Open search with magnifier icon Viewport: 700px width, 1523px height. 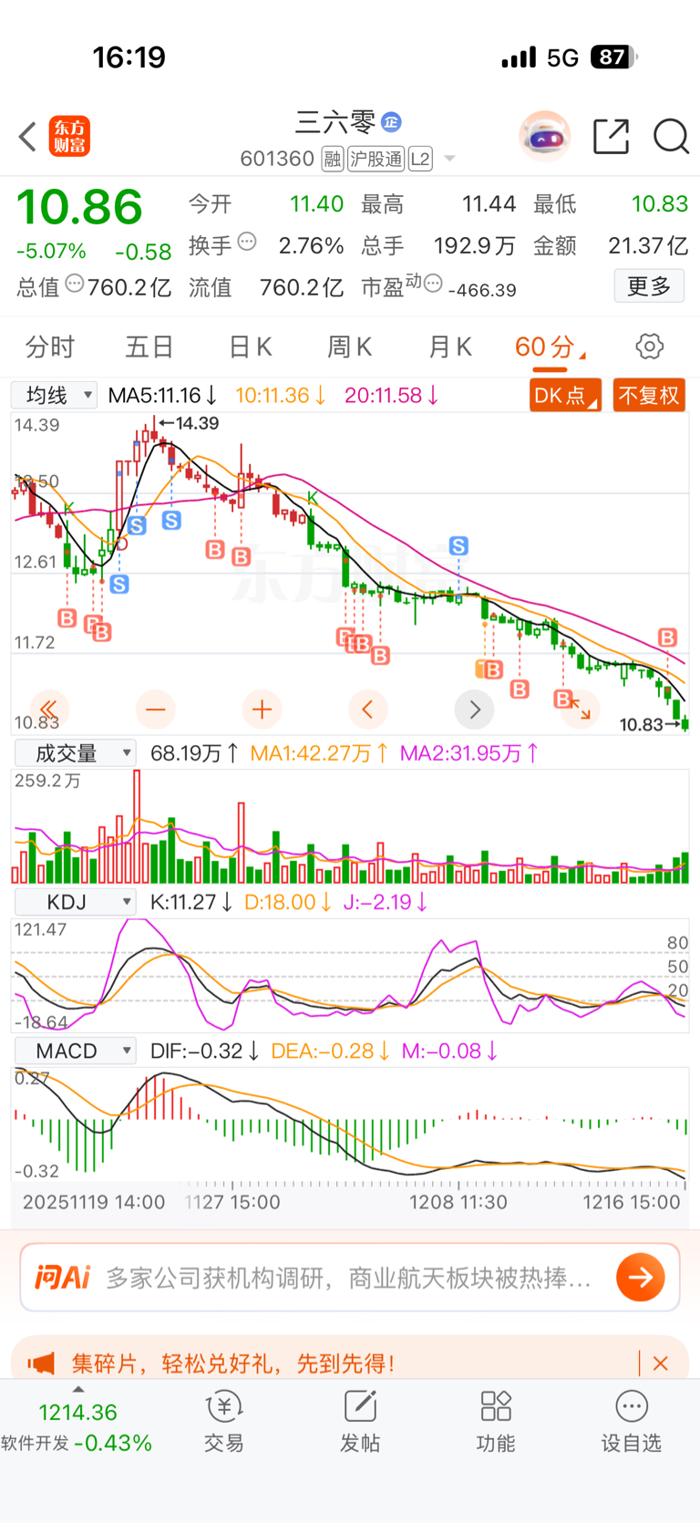671,137
